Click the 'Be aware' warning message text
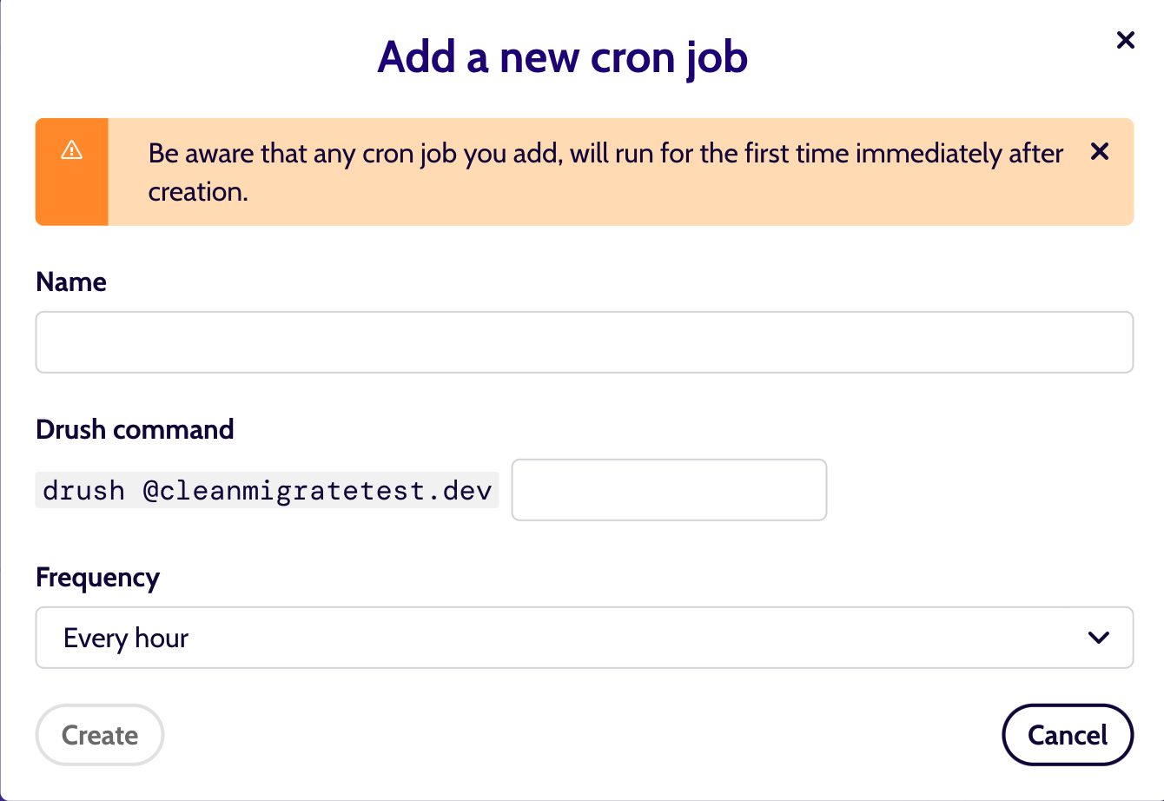Image resolution: width=1164 pixels, height=801 pixels. click(605, 172)
